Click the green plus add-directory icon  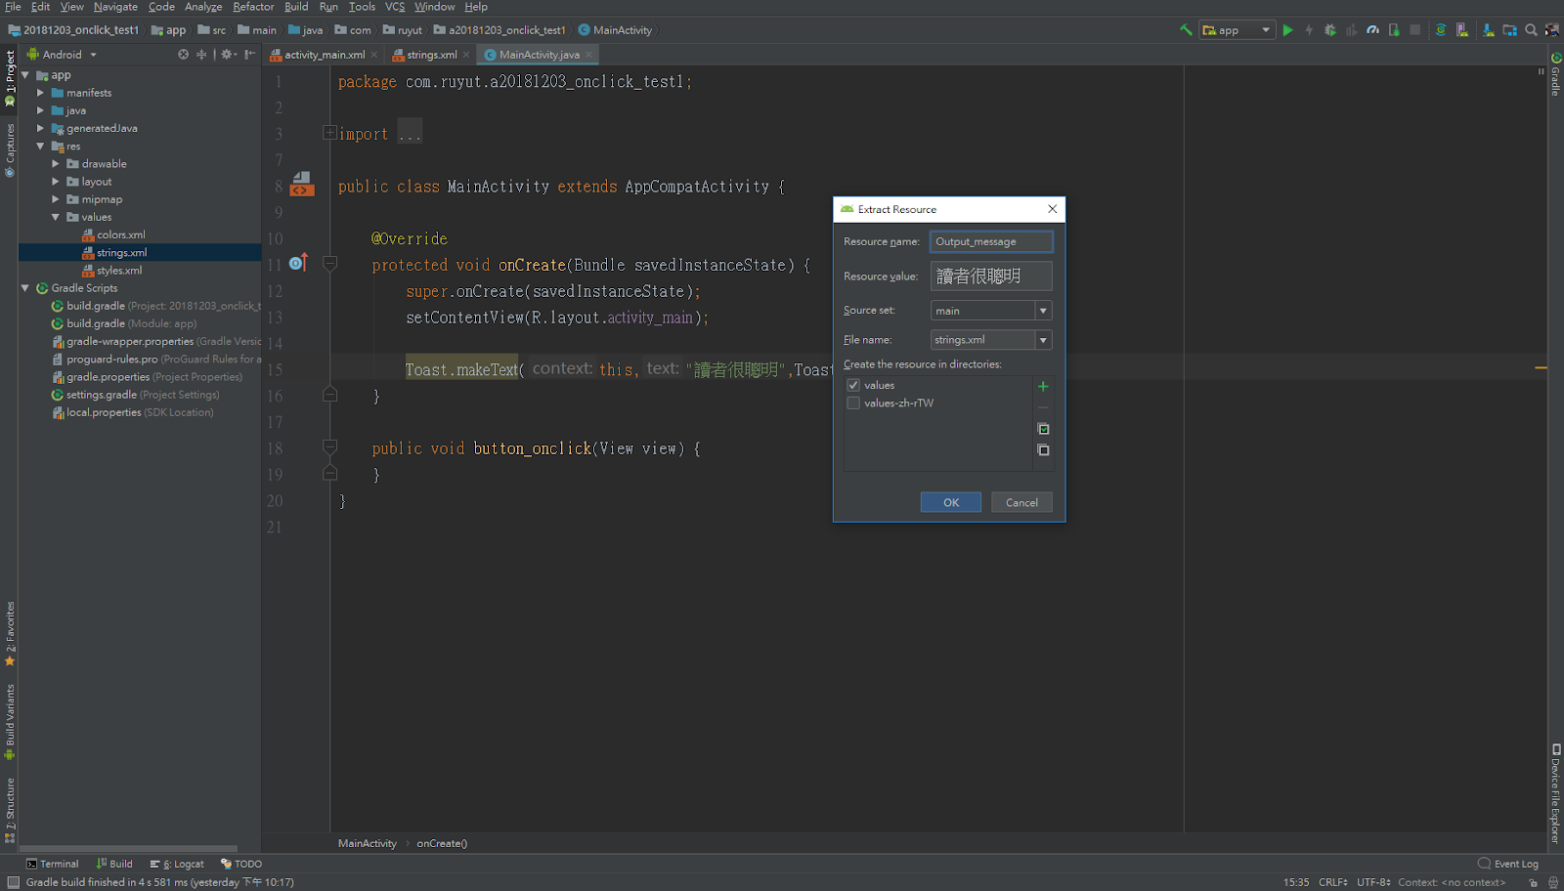(1043, 386)
